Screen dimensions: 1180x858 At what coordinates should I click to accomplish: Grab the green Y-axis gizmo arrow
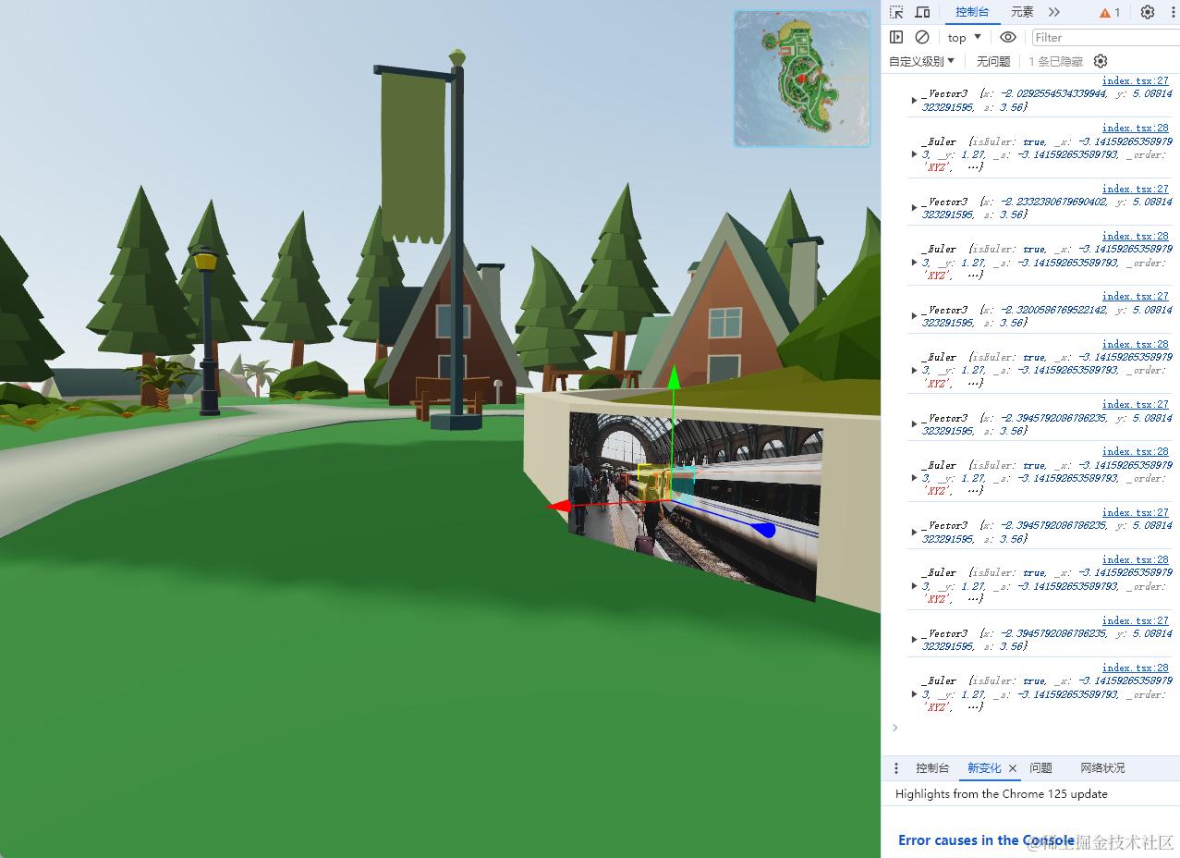tap(674, 377)
